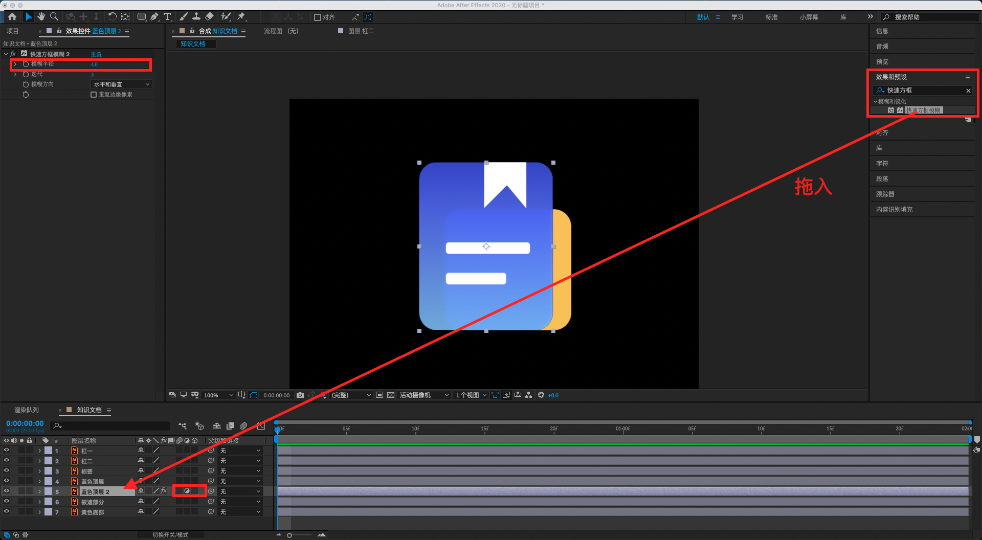This screenshot has width=982, height=540.
Task: Open the 字符 panel
Action: coord(882,164)
